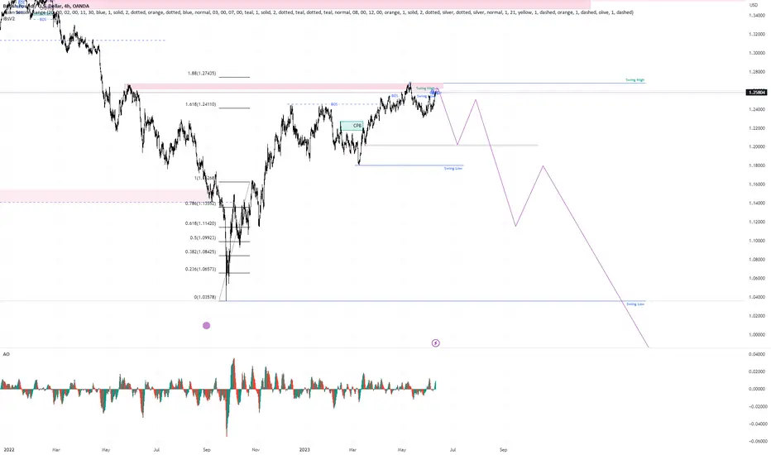Click the 0.786(1.13552) Fibonacci level label
Viewport: 771px width, 455px height.
(201, 204)
